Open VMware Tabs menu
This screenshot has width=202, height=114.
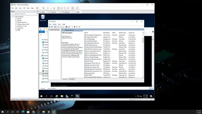(28, 8)
